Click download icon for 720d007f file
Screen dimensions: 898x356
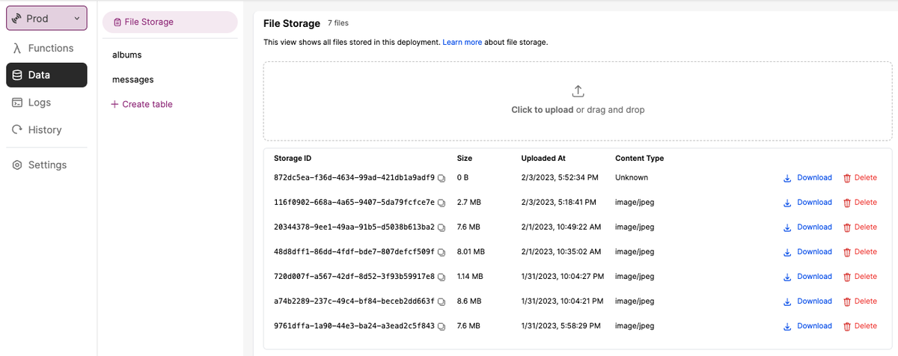click(786, 277)
